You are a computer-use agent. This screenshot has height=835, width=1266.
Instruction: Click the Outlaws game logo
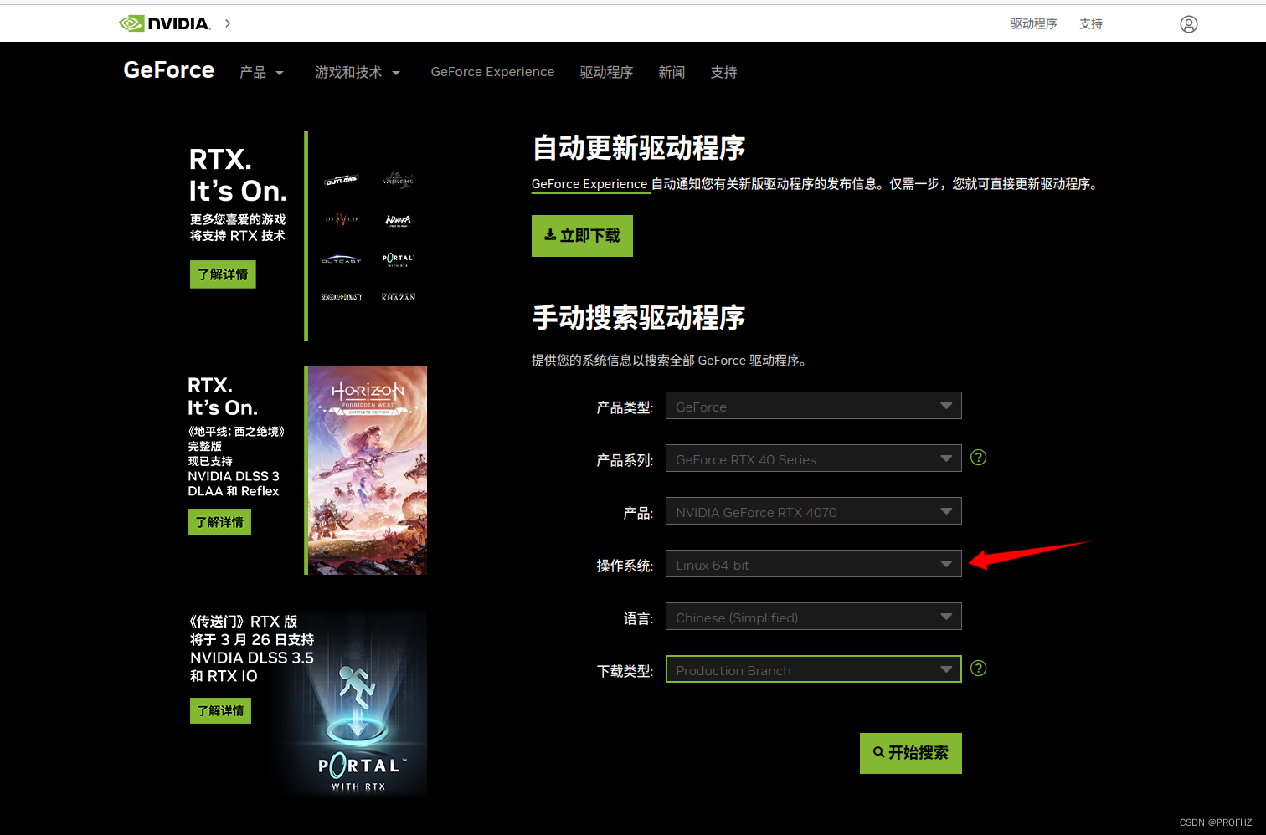pyautogui.click(x=341, y=180)
